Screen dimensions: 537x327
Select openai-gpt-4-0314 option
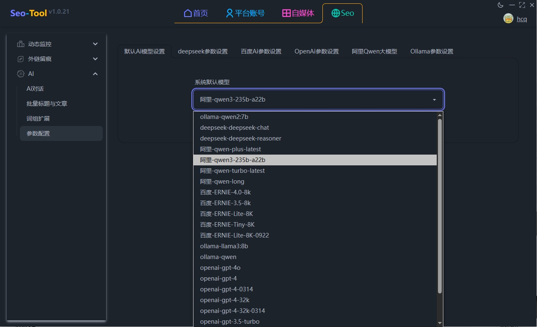pos(315,289)
